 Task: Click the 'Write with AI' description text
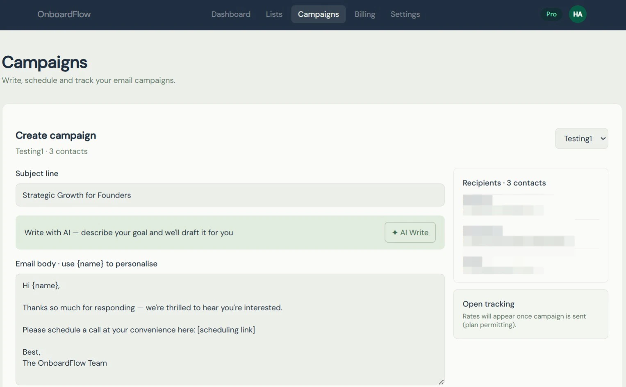[129, 232]
